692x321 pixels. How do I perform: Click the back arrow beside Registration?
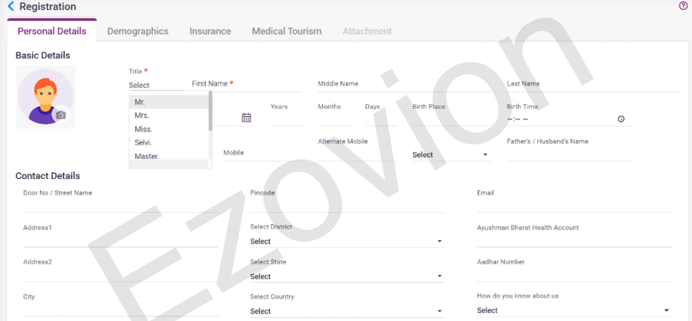pyautogui.click(x=10, y=7)
